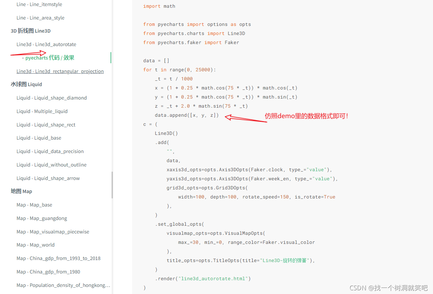This screenshot has height=294, width=433.
Task: Open Liquid - Liquid_shape_rect entry
Action: 46,125
